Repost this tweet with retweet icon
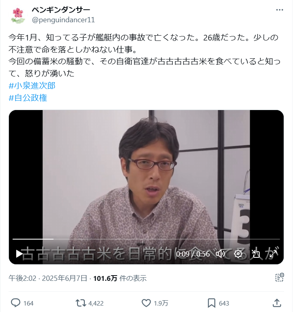 tap(81, 303)
